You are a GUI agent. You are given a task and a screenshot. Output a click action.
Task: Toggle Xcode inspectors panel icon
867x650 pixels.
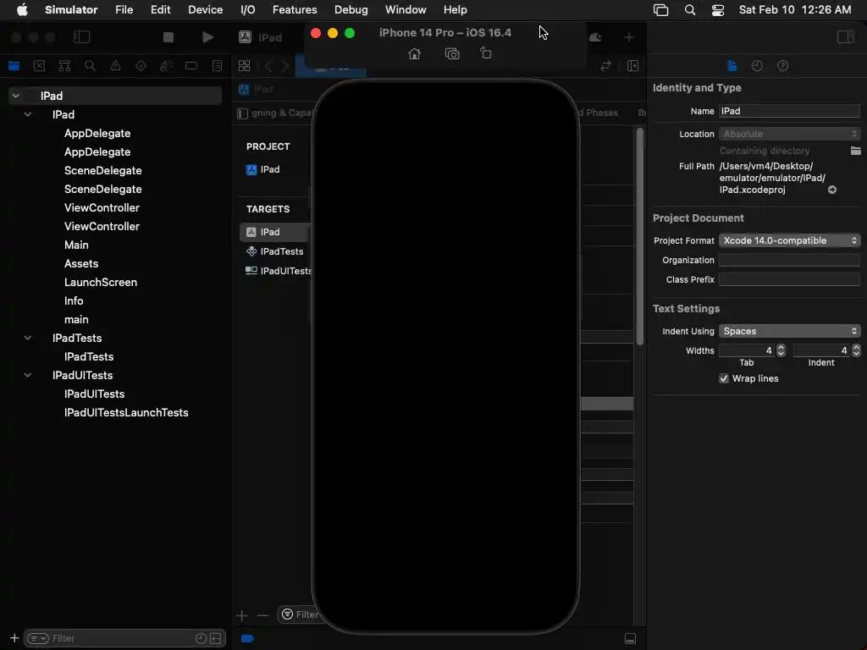846,37
